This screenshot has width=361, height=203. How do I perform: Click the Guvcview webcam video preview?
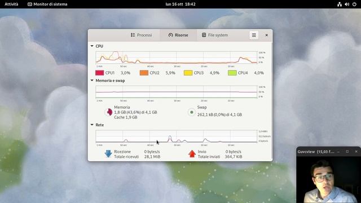coord(328,179)
